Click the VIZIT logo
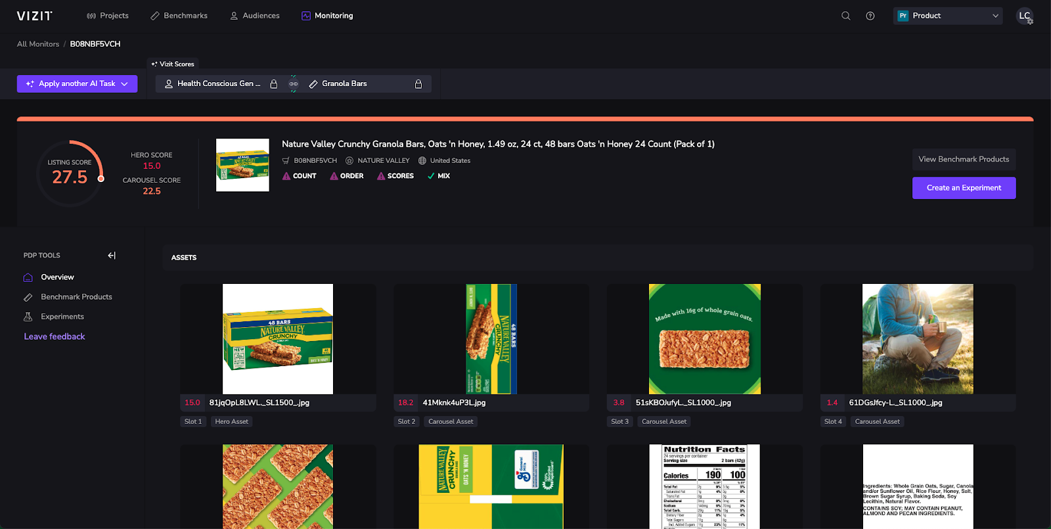 point(35,16)
